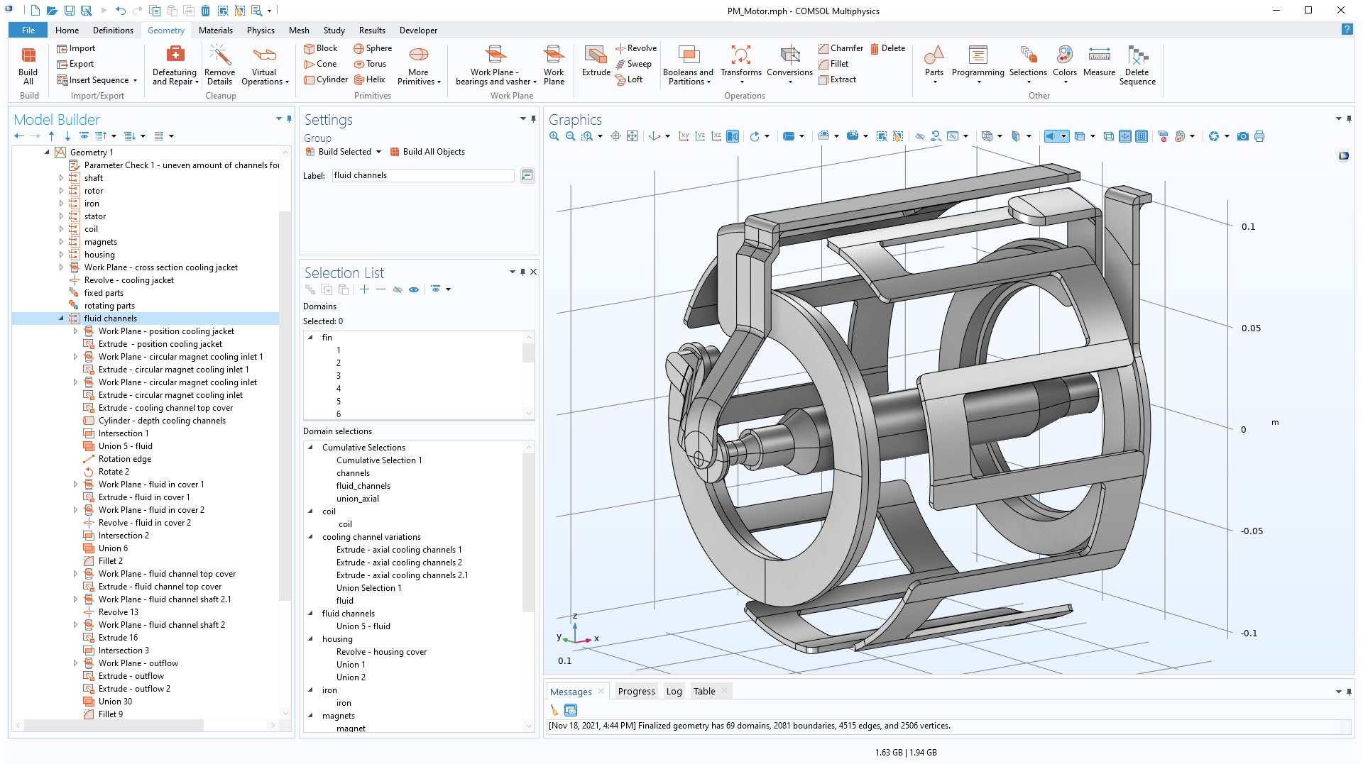The width and height of the screenshot is (1363, 764).
Task: Click the Fillet operation button
Action: [833, 64]
